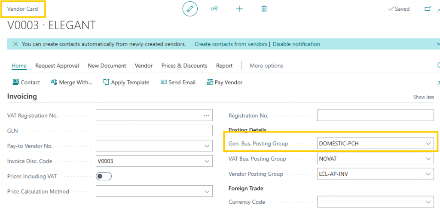Toggle Prices Including VAT switch

click(x=104, y=176)
